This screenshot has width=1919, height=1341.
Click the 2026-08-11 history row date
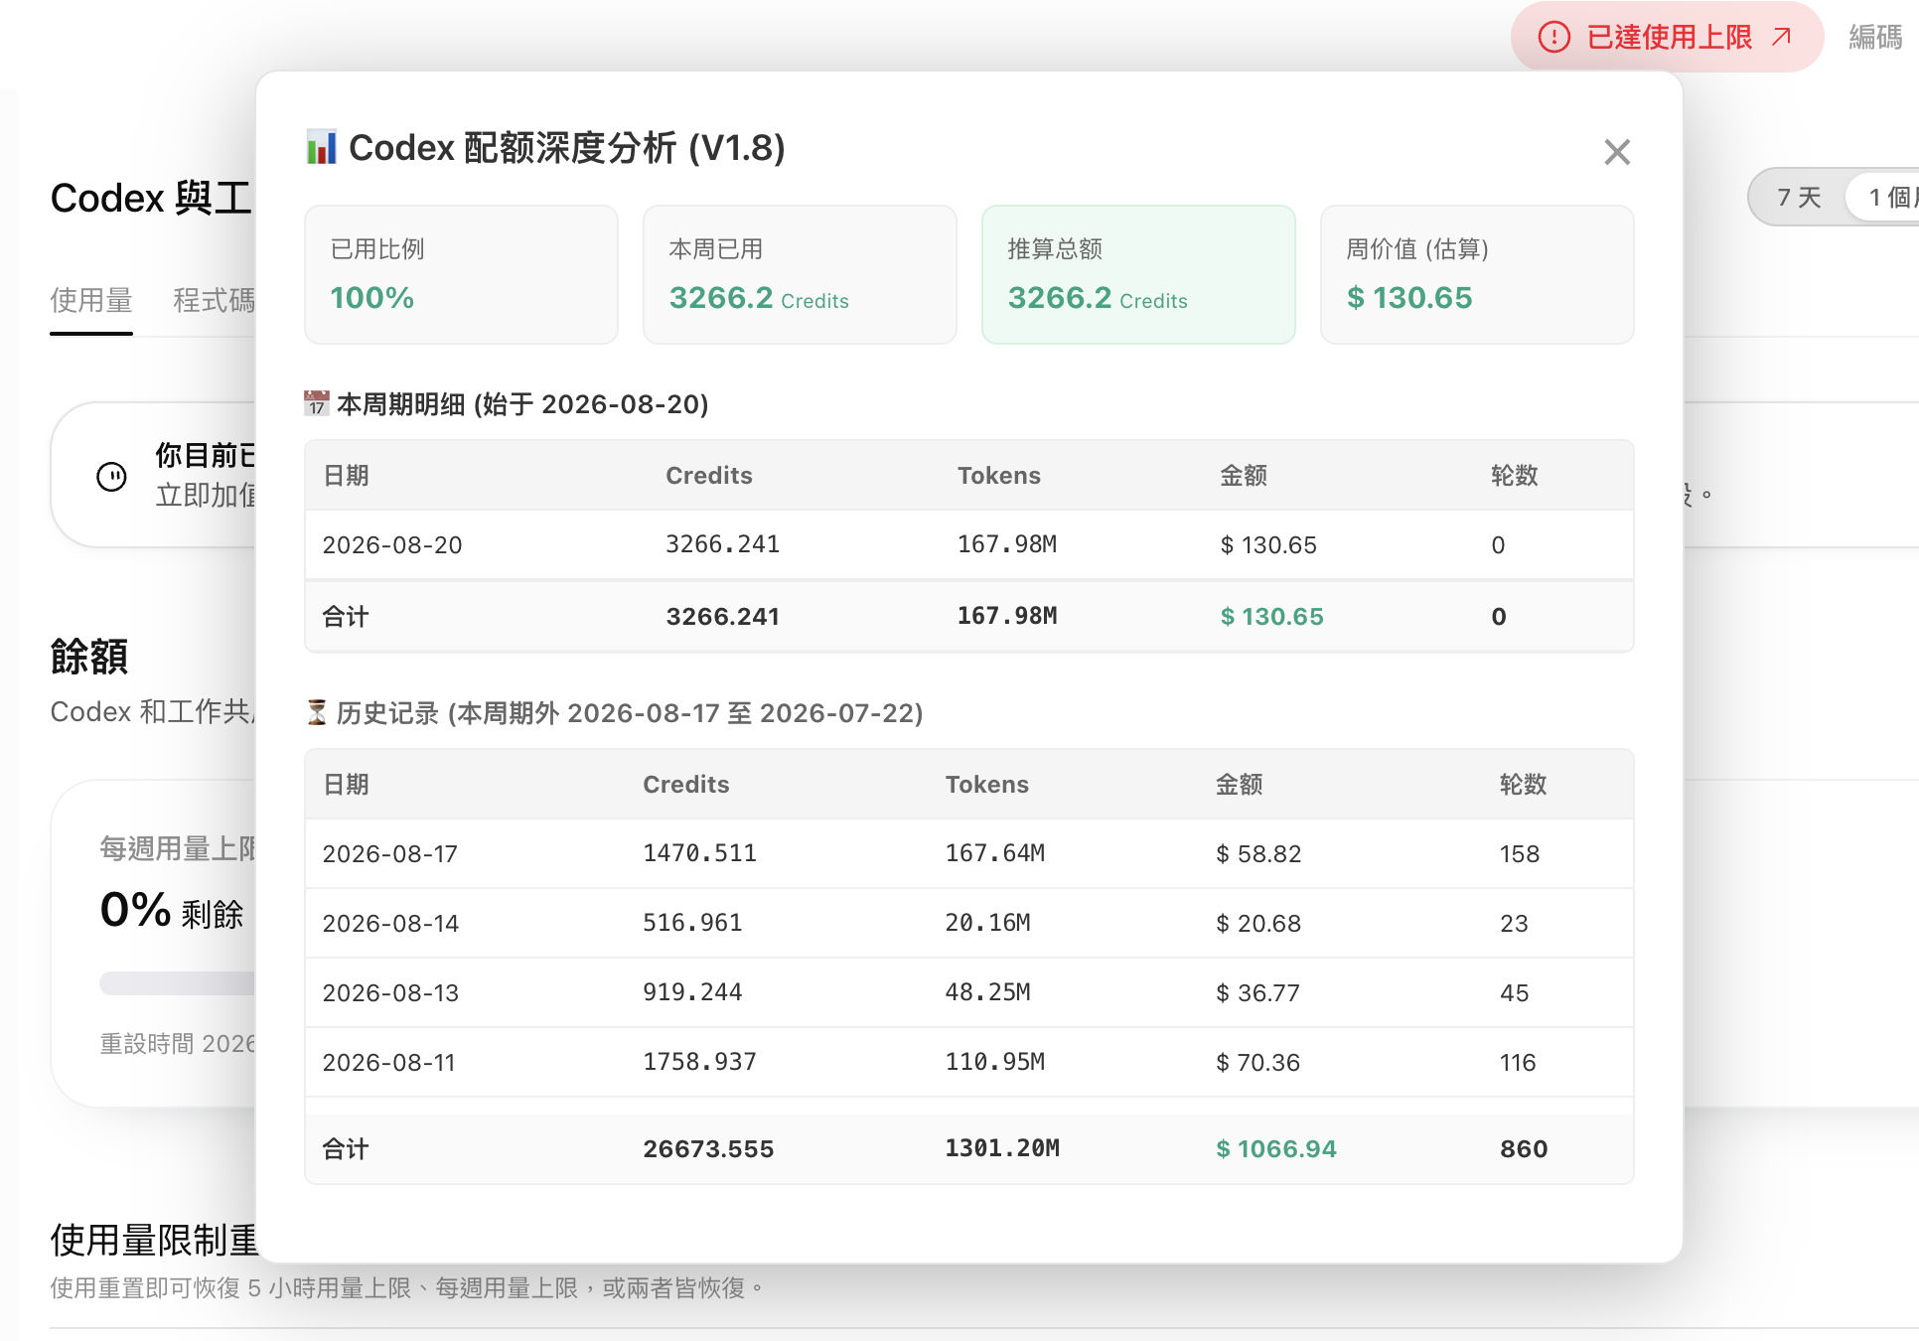coord(389,1062)
